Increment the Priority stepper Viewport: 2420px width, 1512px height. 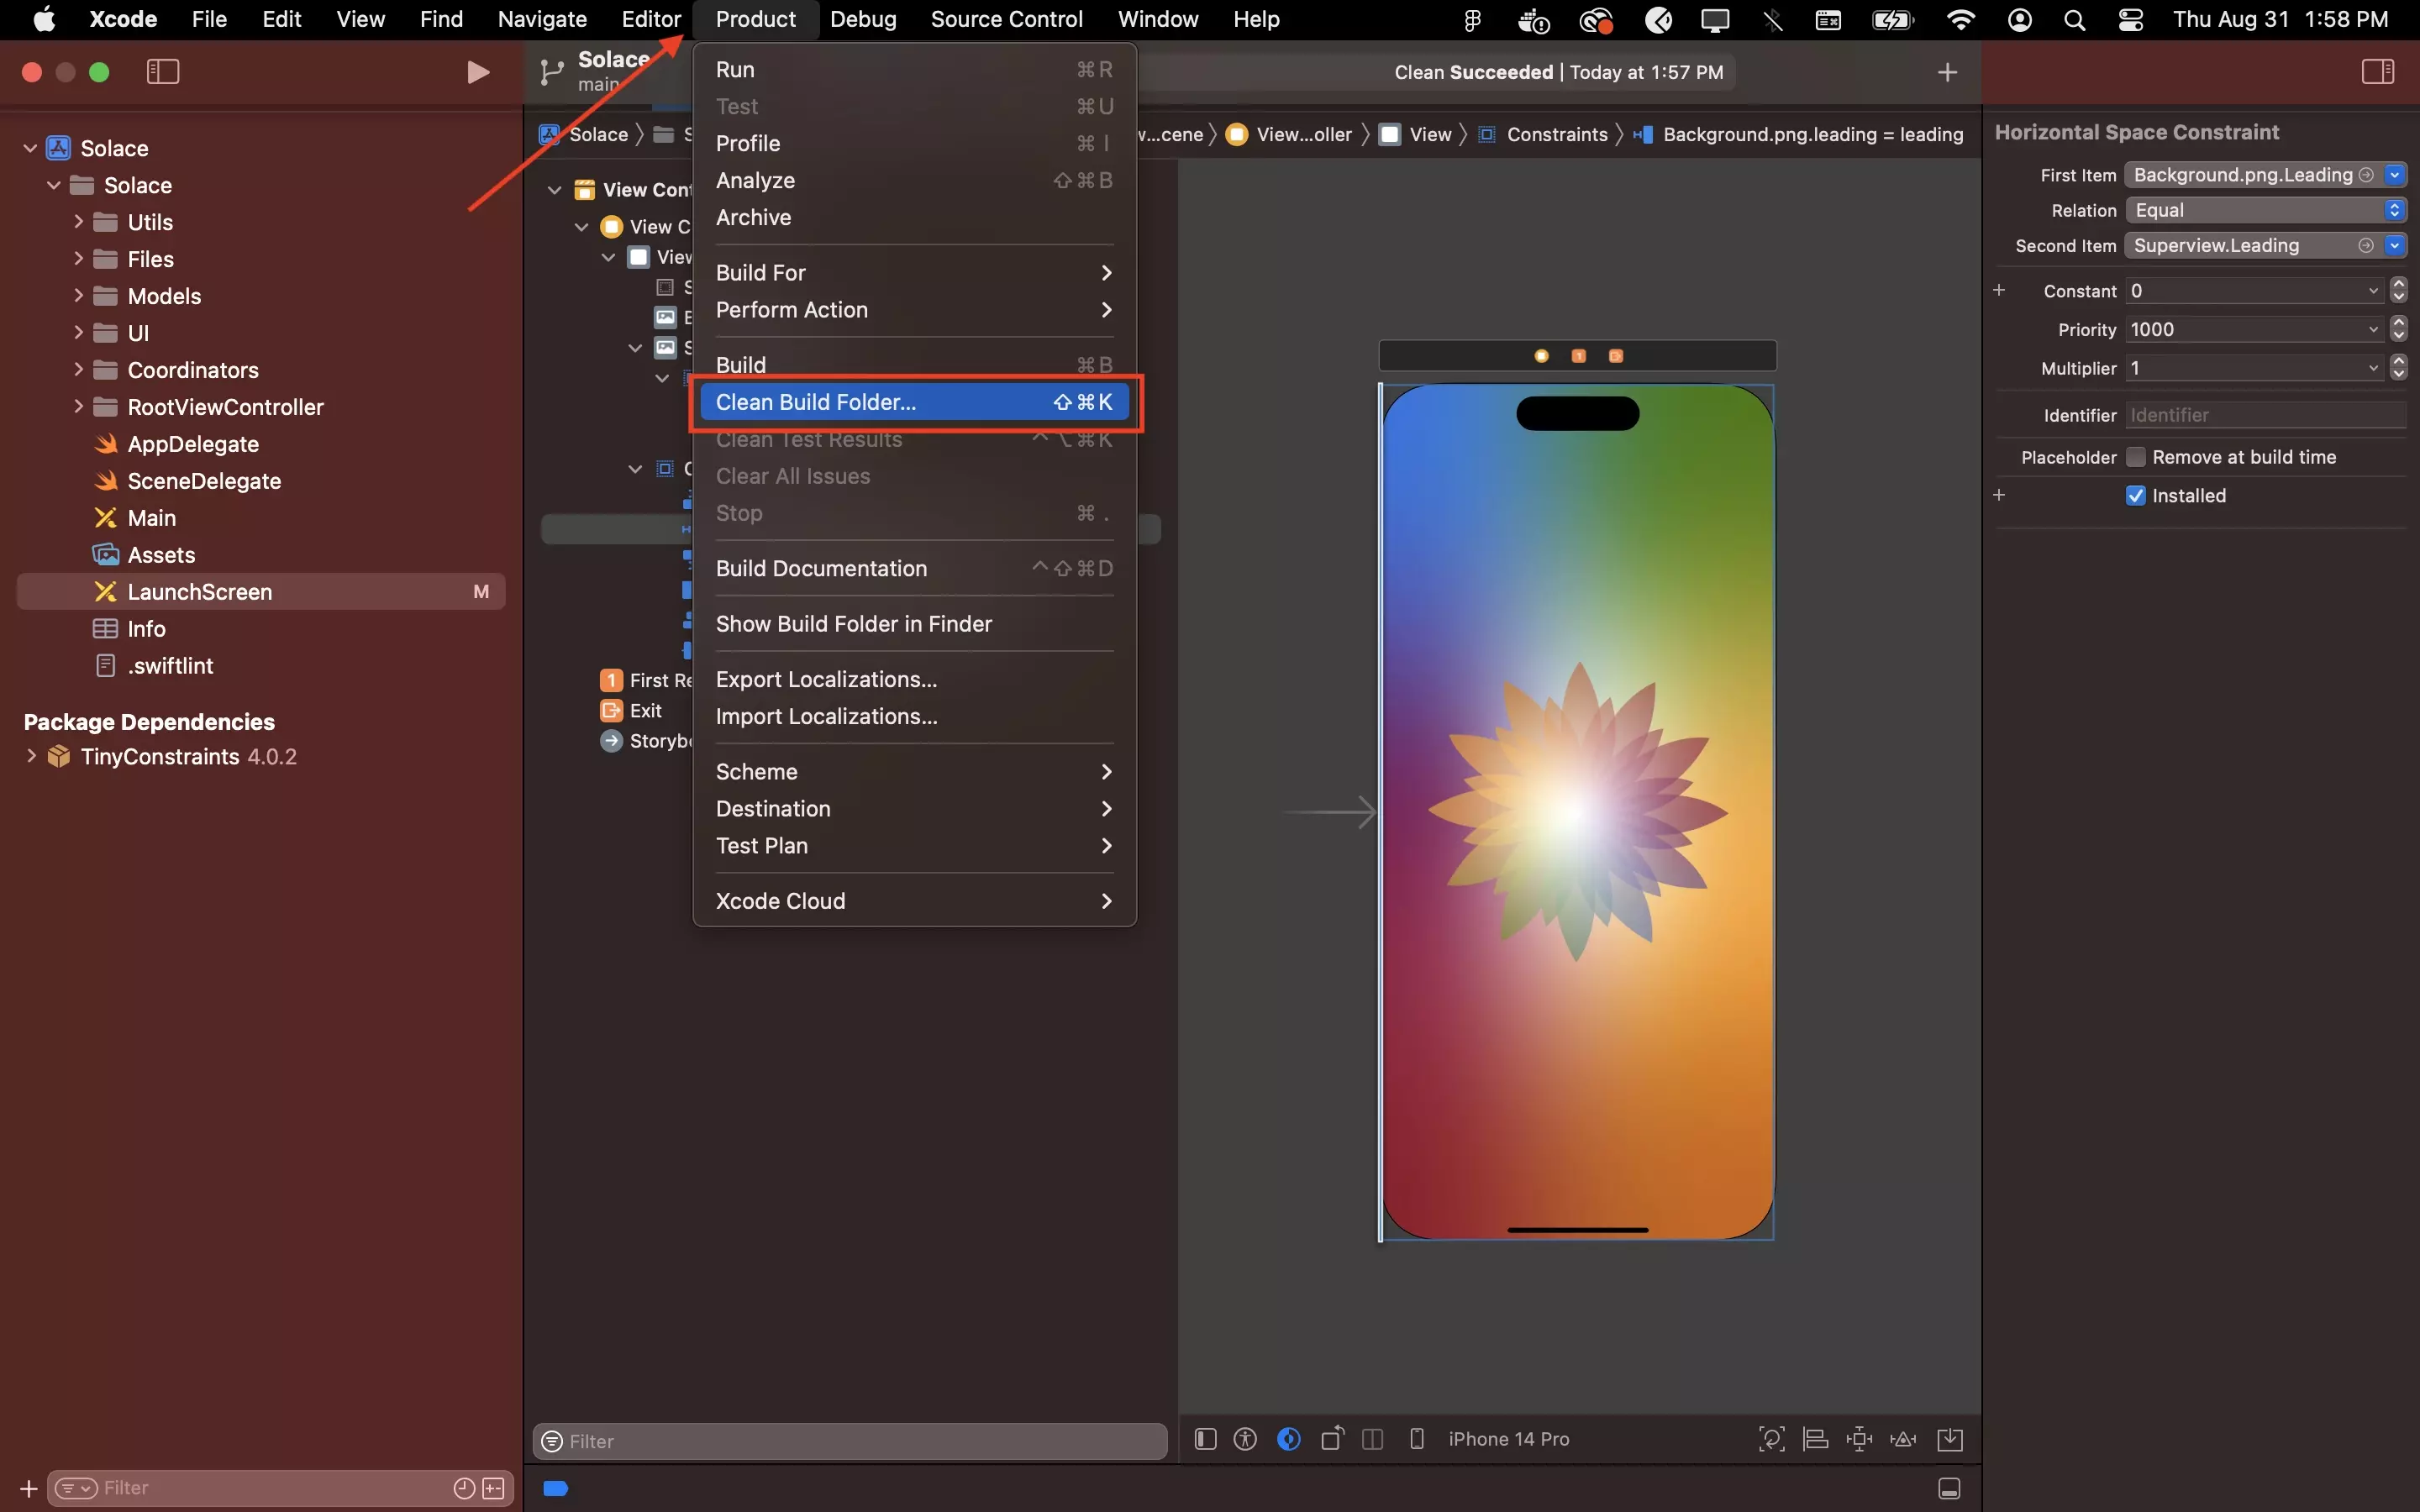[x=2398, y=323]
